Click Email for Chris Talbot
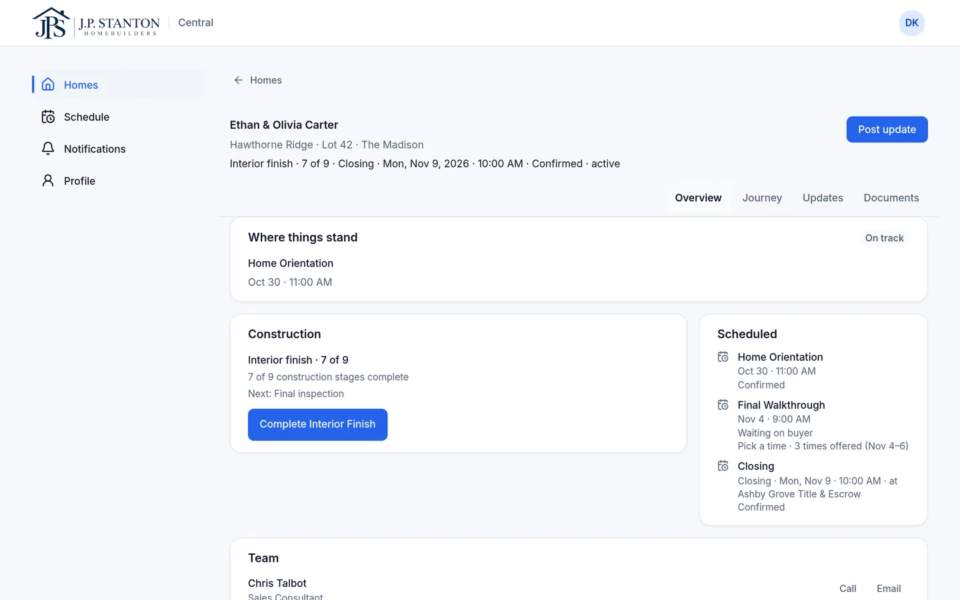This screenshot has height=600, width=960. (889, 589)
